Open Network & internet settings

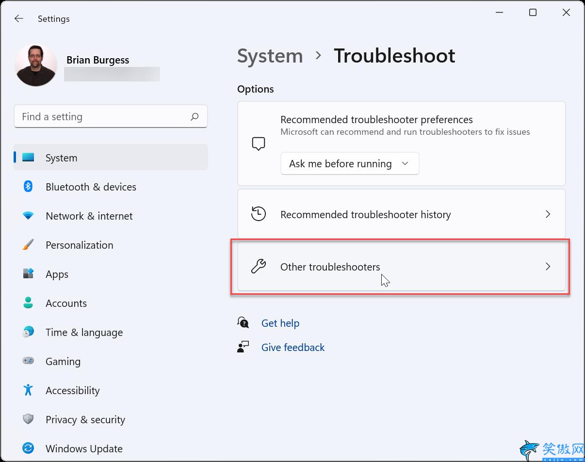tap(111, 216)
